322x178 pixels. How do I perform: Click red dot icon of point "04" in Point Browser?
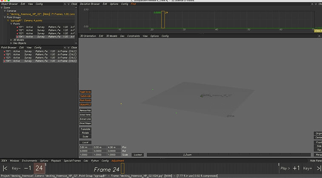coord(4,61)
